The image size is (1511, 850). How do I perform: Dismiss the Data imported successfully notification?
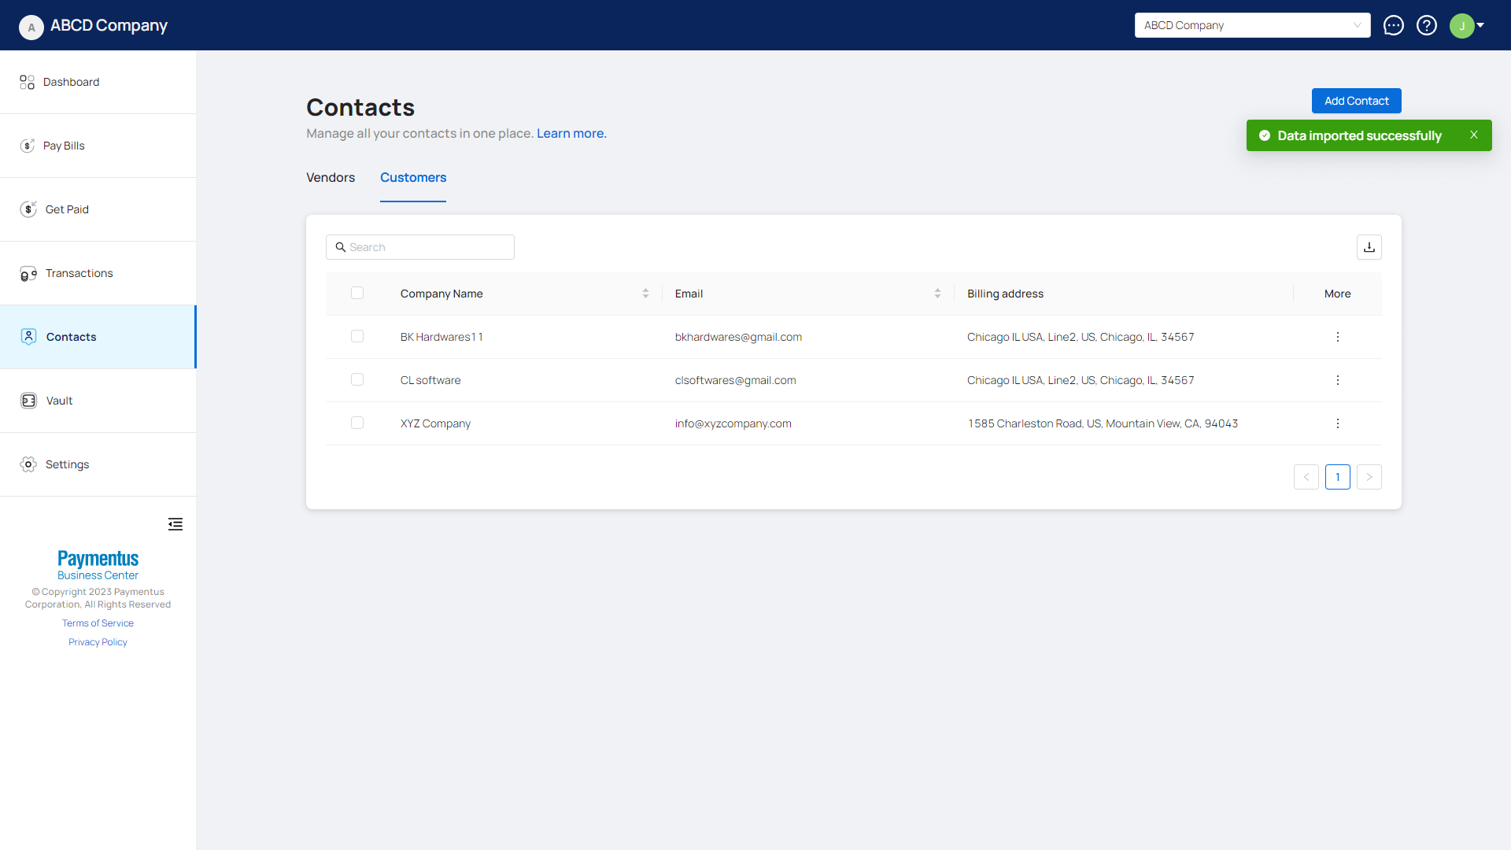pyautogui.click(x=1473, y=135)
